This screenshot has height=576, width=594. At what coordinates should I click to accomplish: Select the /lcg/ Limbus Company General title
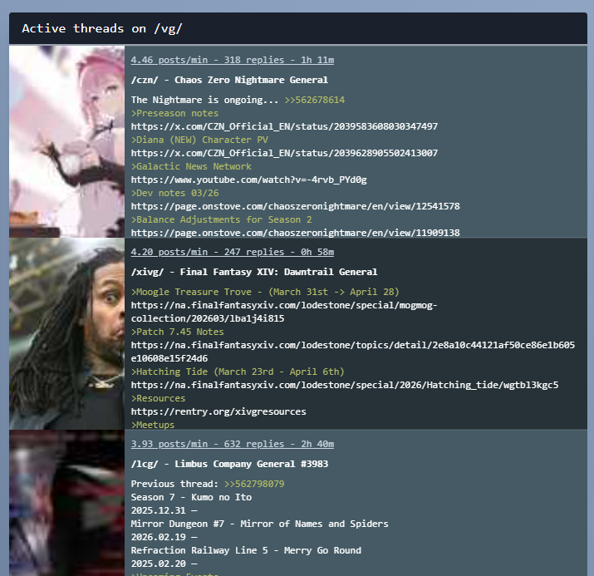click(229, 464)
